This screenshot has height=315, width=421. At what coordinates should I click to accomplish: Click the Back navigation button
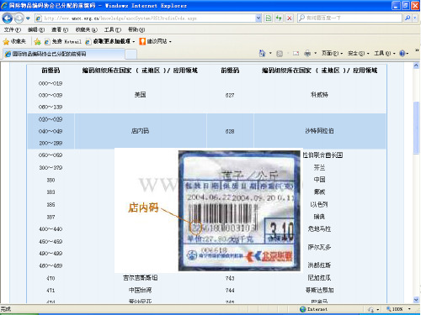(8, 18)
